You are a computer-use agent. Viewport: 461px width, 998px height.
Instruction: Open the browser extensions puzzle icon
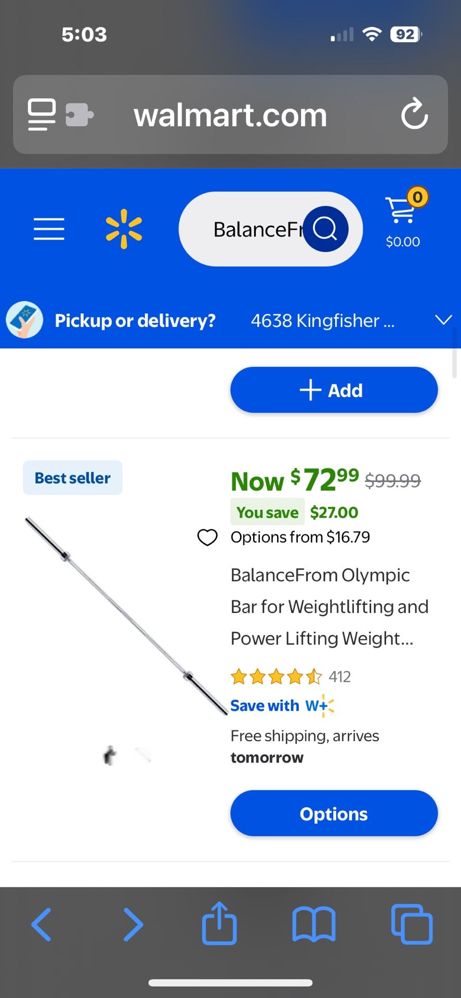(79, 115)
